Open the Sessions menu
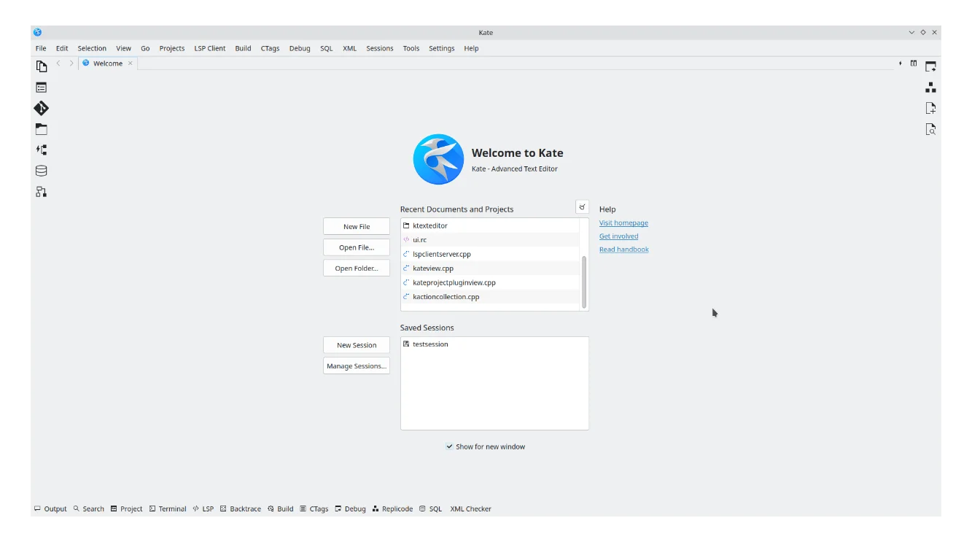972x553 pixels. (379, 48)
